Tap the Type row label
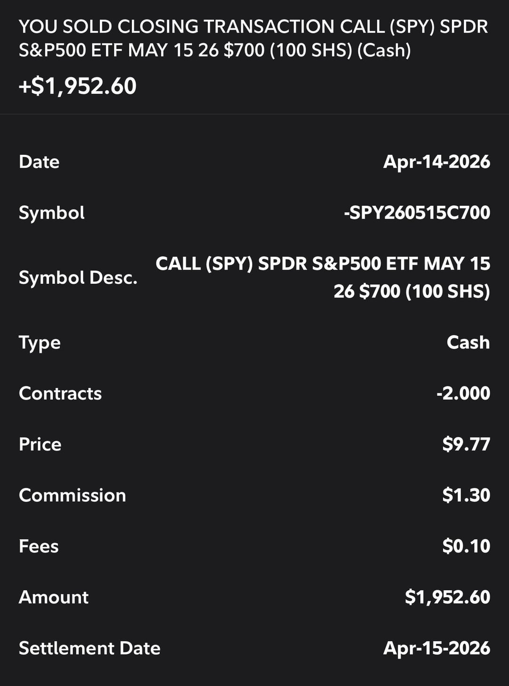Screen dimensions: 509x686 40,343
